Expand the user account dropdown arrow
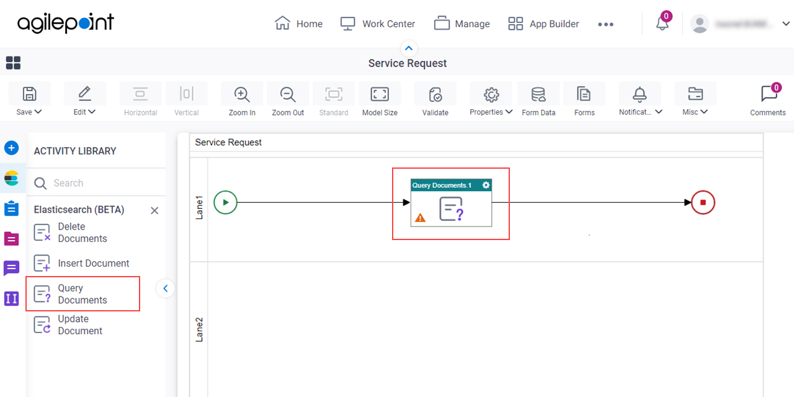The width and height of the screenshot is (794, 397). 785,24
